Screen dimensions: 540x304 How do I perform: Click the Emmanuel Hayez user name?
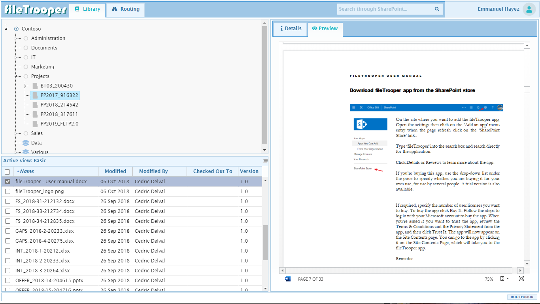tap(498, 9)
